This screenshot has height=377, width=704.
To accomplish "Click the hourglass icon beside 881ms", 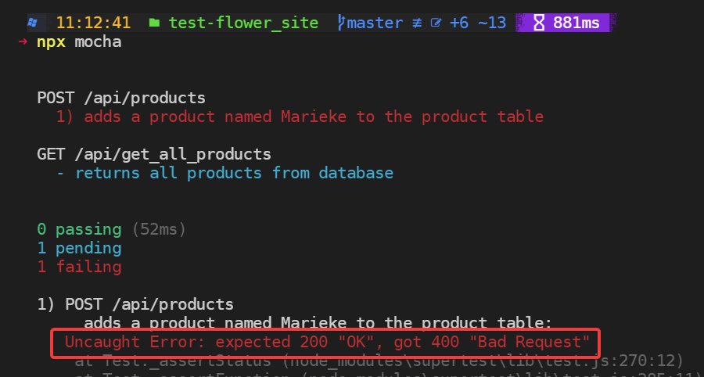I will tap(539, 23).
